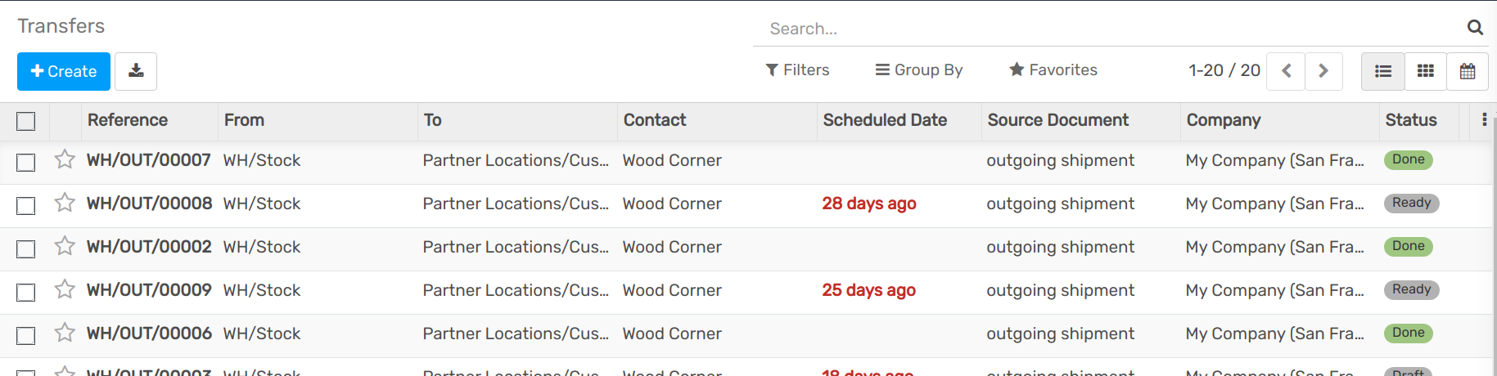Screen dimensions: 1497x376
Task: Switch to list view
Action: point(1383,71)
